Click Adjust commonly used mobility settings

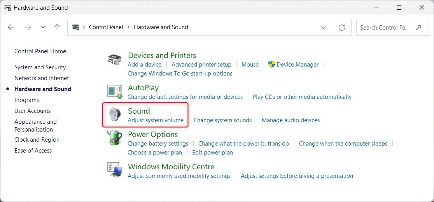179,176
